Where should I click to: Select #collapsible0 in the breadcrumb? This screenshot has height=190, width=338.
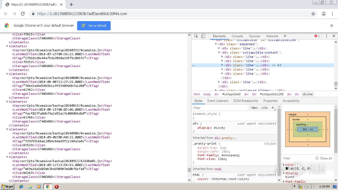coord(231,94)
